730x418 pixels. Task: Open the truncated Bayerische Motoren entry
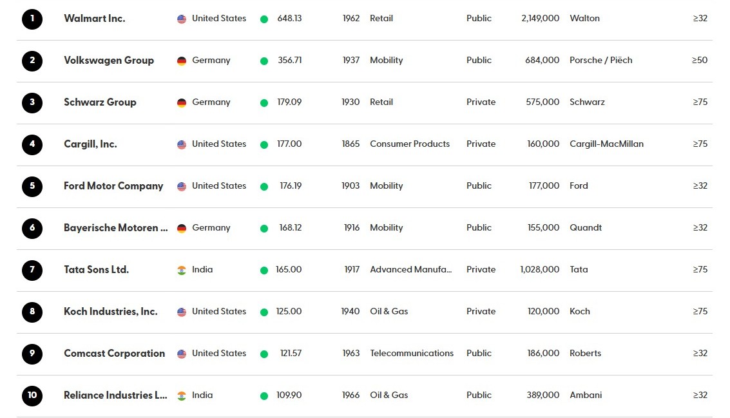click(x=116, y=227)
